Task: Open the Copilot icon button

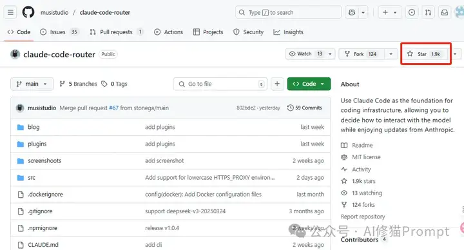Action: pyautogui.click(x=352, y=12)
